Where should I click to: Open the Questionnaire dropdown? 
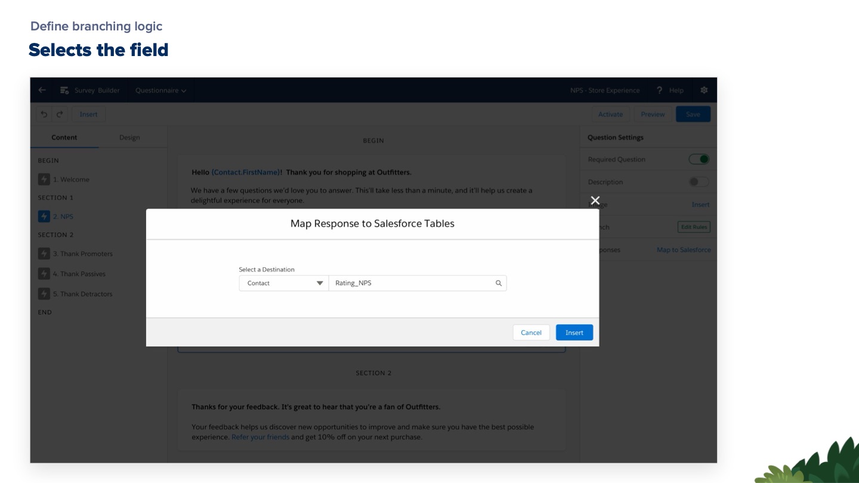click(x=160, y=91)
